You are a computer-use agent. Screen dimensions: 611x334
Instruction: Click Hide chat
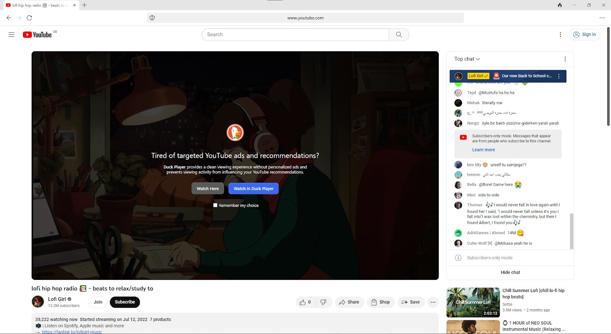pos(510,272)
